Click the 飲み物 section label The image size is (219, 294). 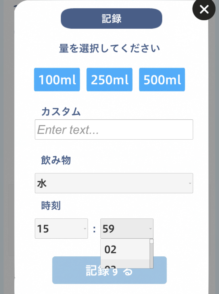coord(56,160)
